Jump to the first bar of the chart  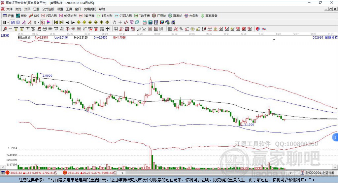[55, 22]
